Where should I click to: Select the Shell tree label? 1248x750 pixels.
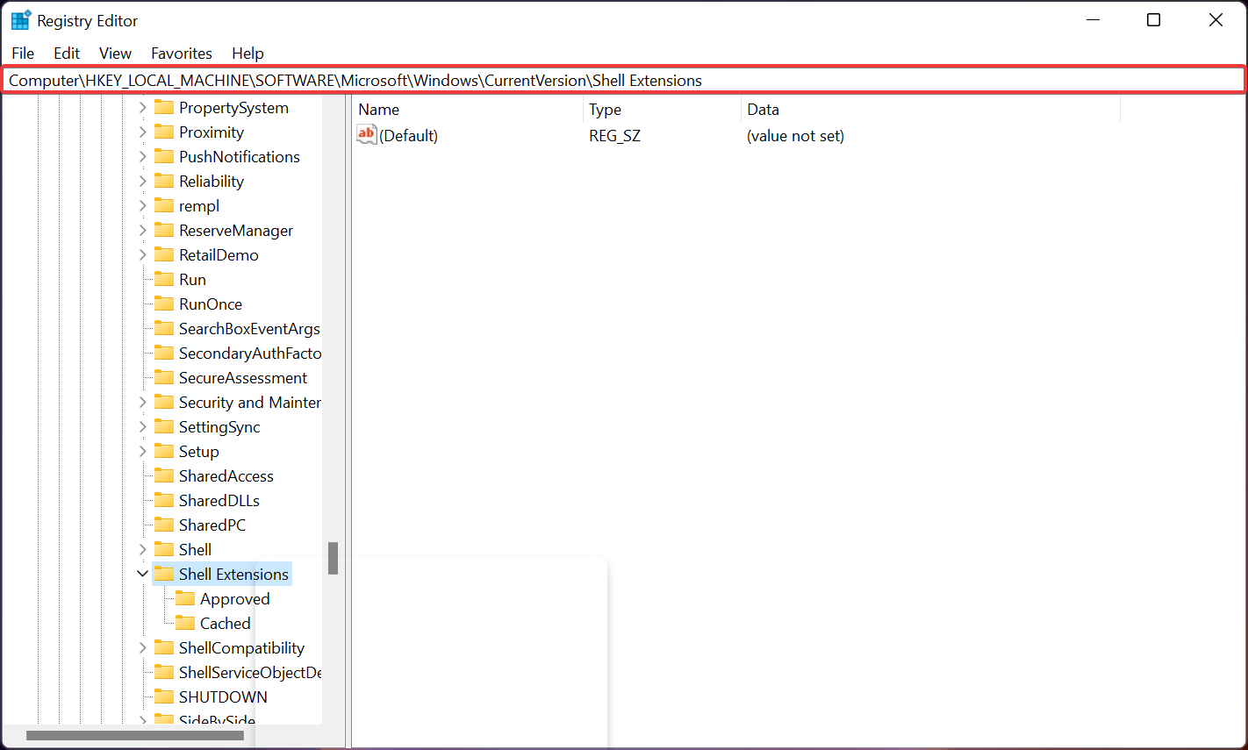tap(195, 549)
